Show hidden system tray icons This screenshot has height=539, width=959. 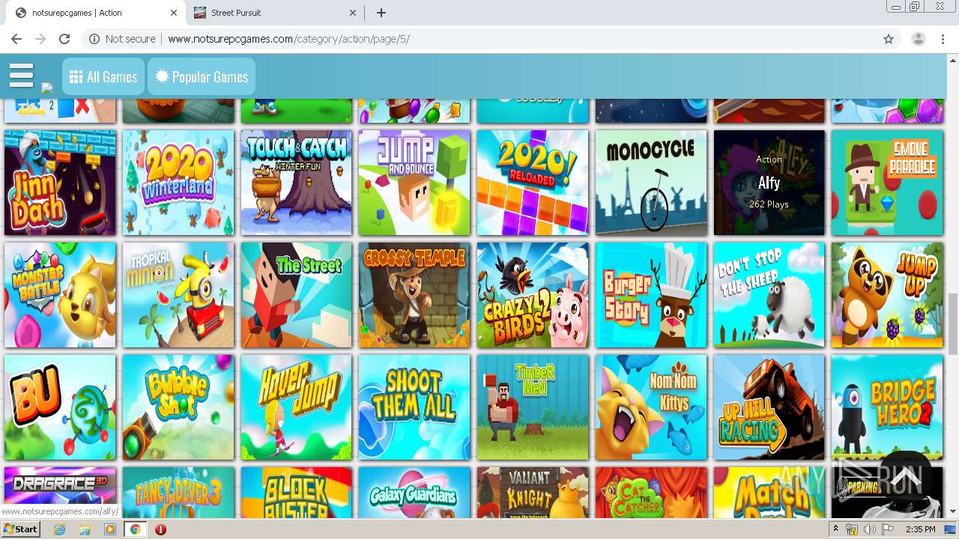tap(835, 529)
